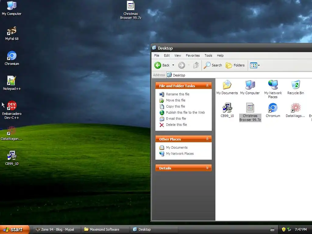Click the Views toolbar icon

click(x=253, y=65)
